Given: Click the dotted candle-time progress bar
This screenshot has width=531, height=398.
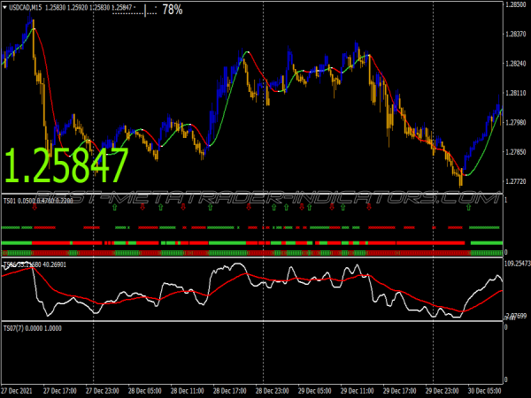Looking at the screenshot, I should [x=135, y=11].
